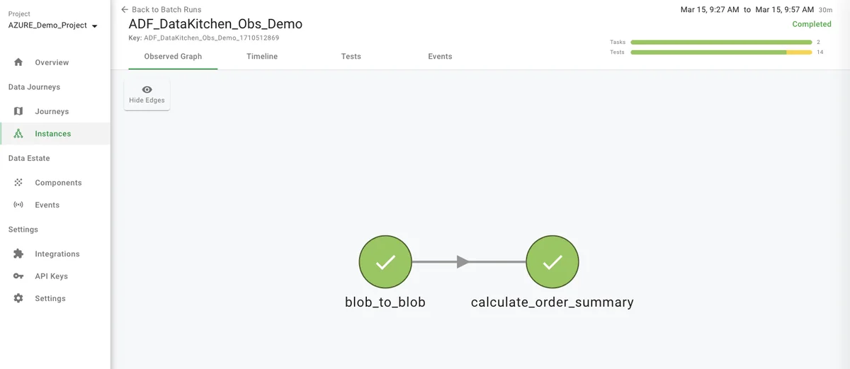Open the Tests tab
This screenshot has height=369, width=850.
pyautogui.click(x=351, y=57)
